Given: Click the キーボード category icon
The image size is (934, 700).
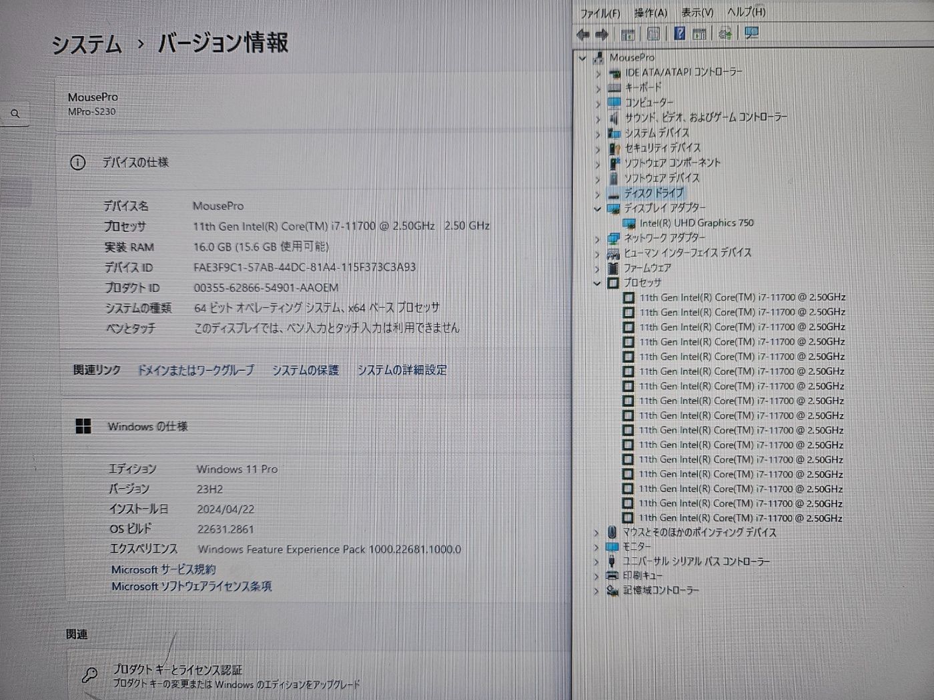Looking at the screenshot, I should (x=614, y=87).
